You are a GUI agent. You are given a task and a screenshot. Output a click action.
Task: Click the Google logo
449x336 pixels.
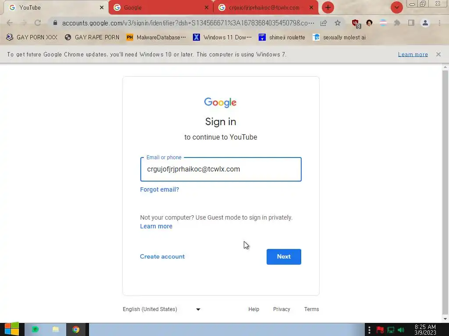tap(220, 102)
